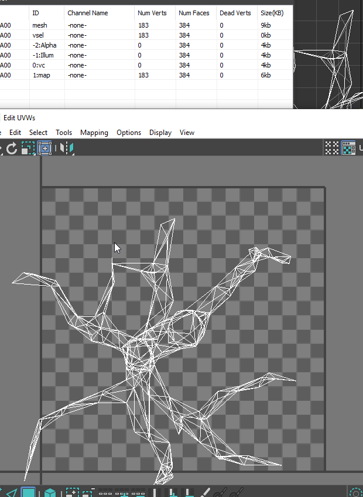Click the plain checker pattern display icon
Viewport: 363px width, 497px height.
pyautogui.click(x=332, y=148)
